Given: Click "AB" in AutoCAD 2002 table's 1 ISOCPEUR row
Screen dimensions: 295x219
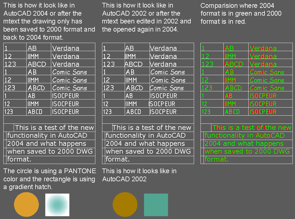Looking at the screenshot, I should 129,96.
